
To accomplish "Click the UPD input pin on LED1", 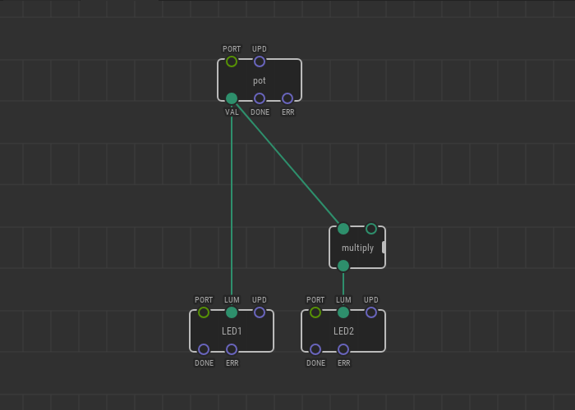I will point(260,312).
